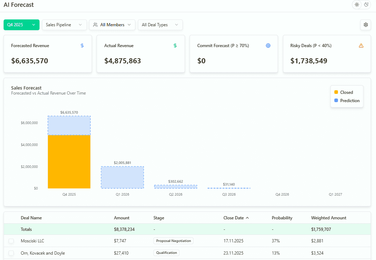Click the target icon on Commit Forecast card
376x260 pixels.
click(268, 46)
